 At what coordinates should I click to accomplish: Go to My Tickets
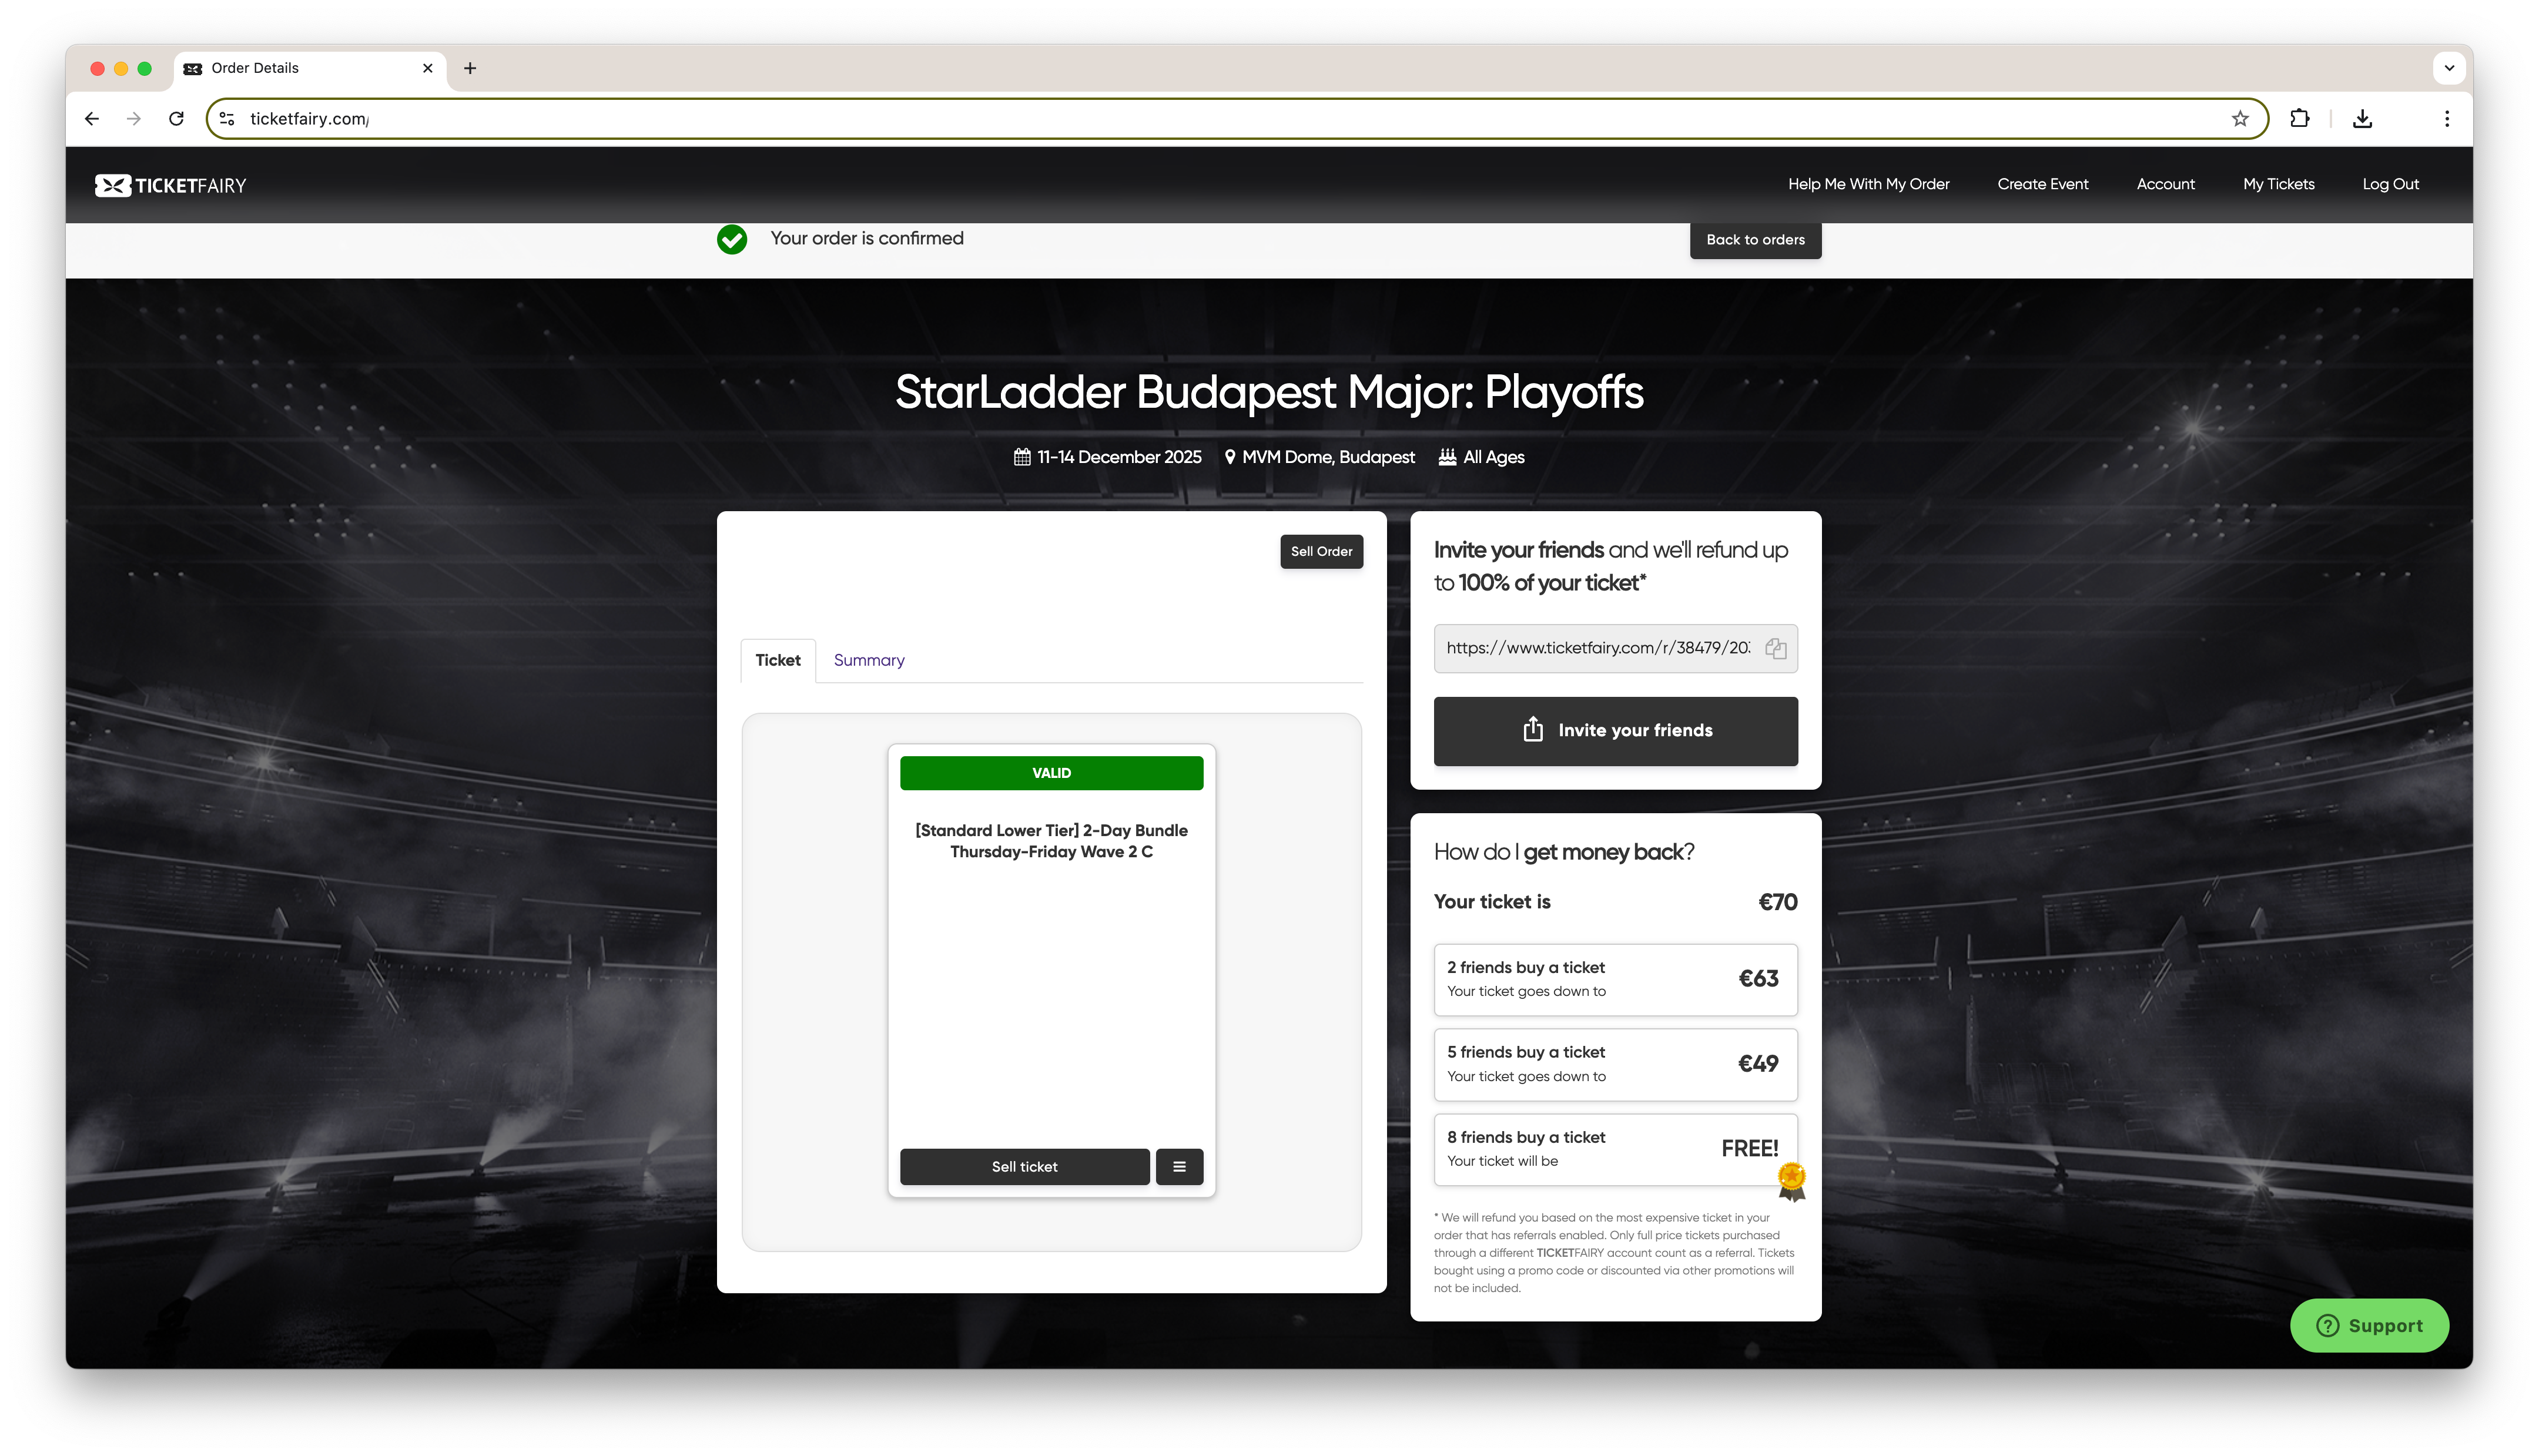[x=2278, y=184]
